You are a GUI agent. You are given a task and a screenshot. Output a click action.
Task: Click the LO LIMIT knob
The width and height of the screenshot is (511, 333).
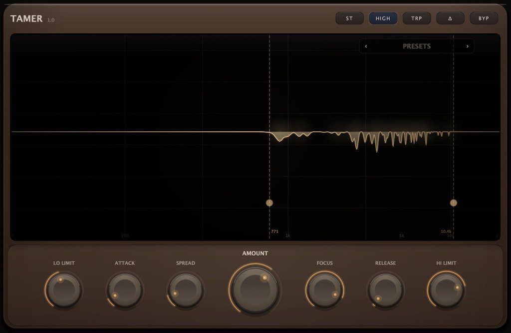[x=62, y=290]
